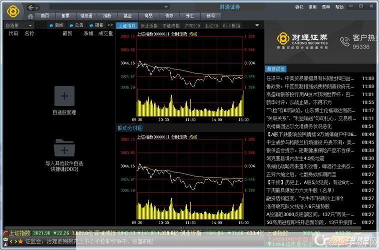This screenshot has height=250, width=379.
Task: Click the 帮助 help menu
Action: (x=339, y=7)
